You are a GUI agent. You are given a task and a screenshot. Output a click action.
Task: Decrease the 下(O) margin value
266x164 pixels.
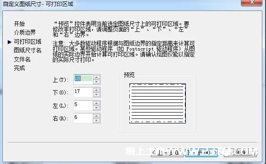click(x=97, y=94)
